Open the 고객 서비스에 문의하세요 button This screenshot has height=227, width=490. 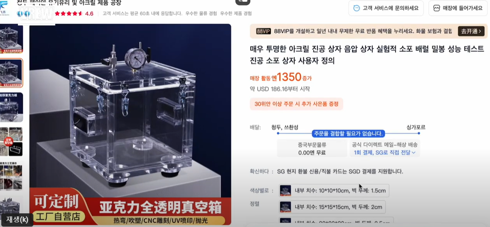click(x=386, y=8)
